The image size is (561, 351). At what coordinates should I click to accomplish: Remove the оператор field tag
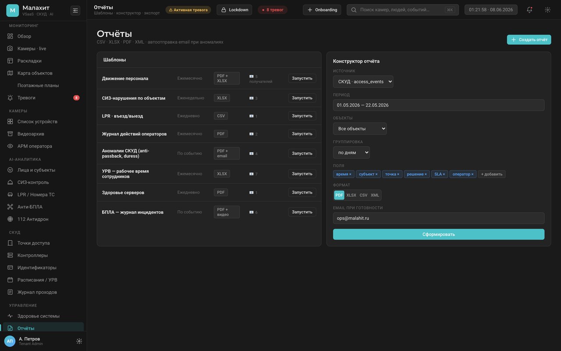[472, 174]
